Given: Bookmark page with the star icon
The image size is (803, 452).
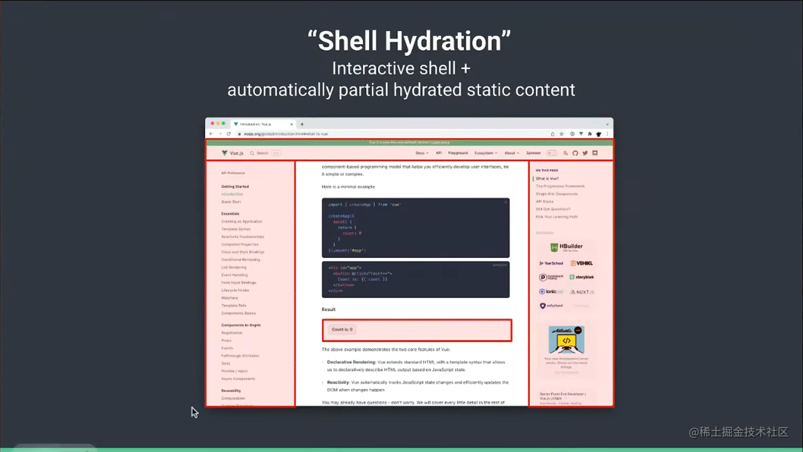Looking at the screenshot, I should pyautogui.click(x=561, y=133).
